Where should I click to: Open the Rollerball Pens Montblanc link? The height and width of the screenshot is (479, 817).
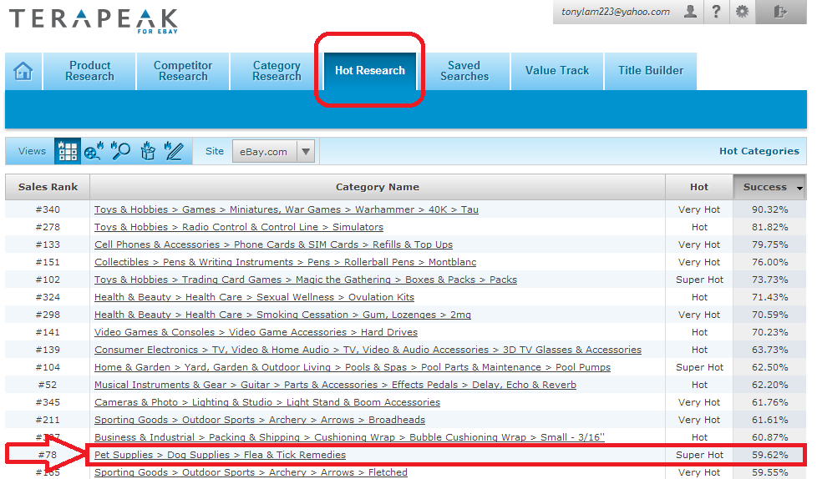point(285,262)
